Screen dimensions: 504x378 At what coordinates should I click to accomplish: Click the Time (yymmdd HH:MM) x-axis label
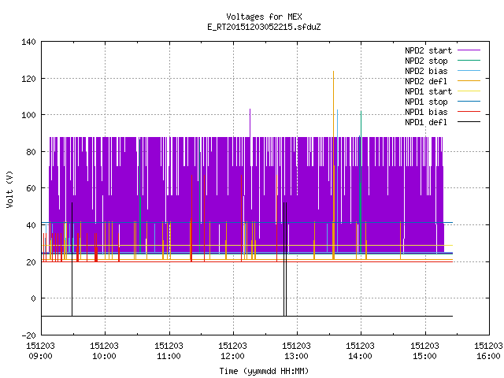[x=264, y=371]
